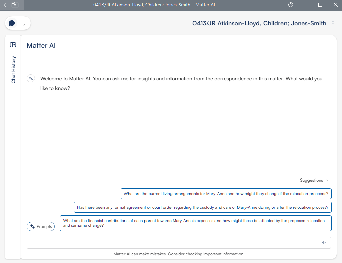Expand the Chat History side panel icon
The width and height of the screenshot is (342, 263).
tap(13, 45)
